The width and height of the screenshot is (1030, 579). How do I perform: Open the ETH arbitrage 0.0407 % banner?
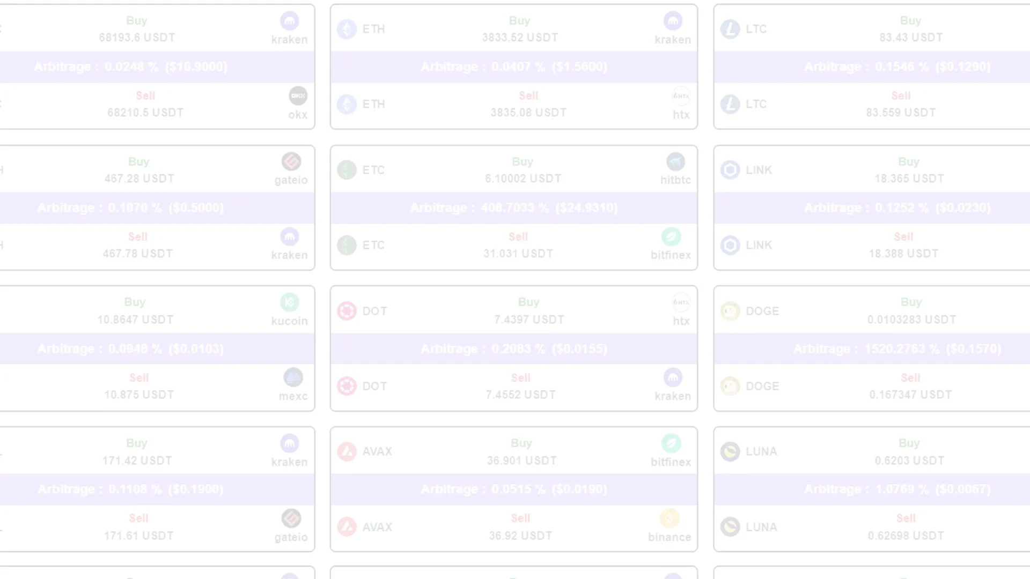coord(513,67)
